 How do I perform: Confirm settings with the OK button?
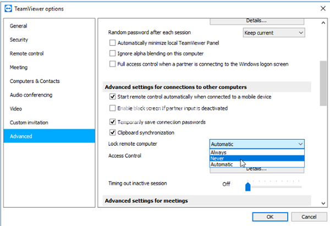[x=270, y=217]
